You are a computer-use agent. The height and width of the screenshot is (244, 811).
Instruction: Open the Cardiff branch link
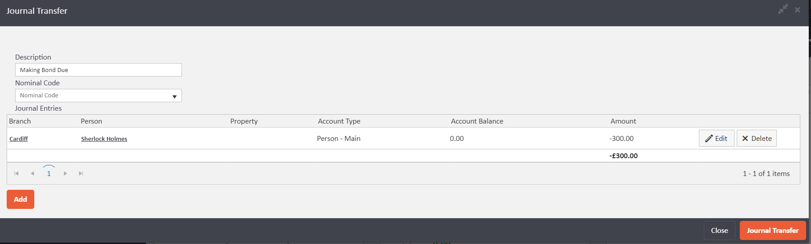tap(19, 139)
